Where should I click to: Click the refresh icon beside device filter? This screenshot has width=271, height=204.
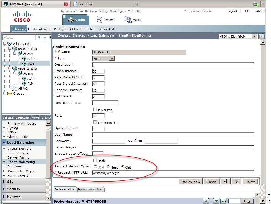coord(39,37)
